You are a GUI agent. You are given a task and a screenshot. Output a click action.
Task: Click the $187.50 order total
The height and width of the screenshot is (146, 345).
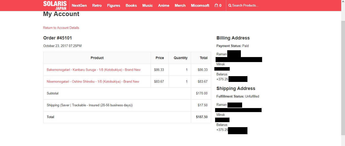click(202, 117)
